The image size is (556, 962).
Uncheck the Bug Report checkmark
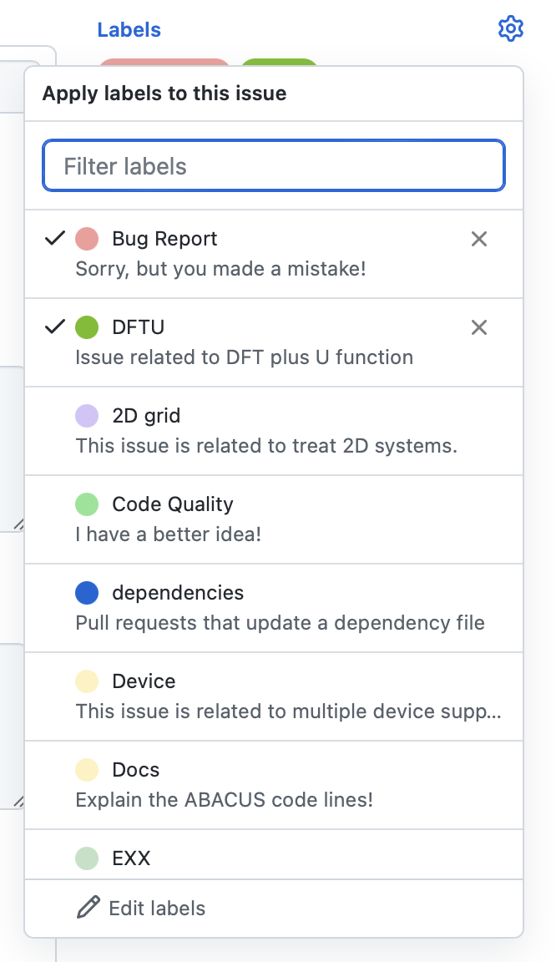54,239
